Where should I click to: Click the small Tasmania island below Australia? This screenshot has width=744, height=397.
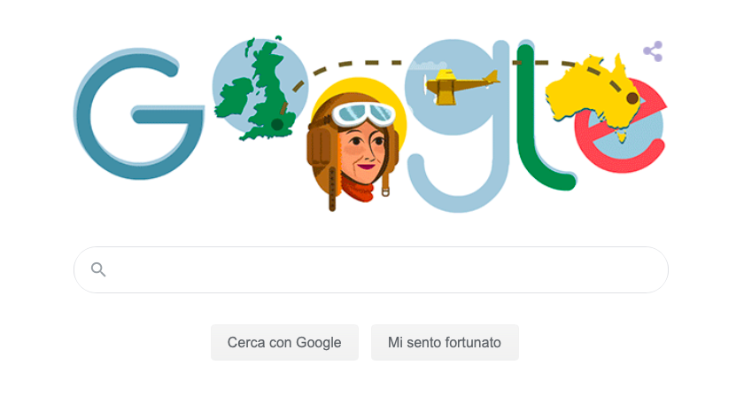click(621, 137)
